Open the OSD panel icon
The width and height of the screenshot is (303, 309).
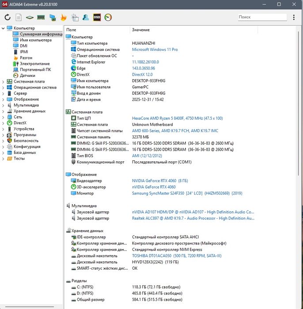97,17
